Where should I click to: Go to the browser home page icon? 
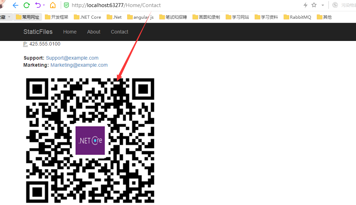click(x=53, y=5)
